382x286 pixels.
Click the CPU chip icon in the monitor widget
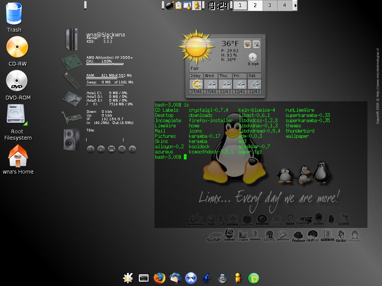pos(71,62)
